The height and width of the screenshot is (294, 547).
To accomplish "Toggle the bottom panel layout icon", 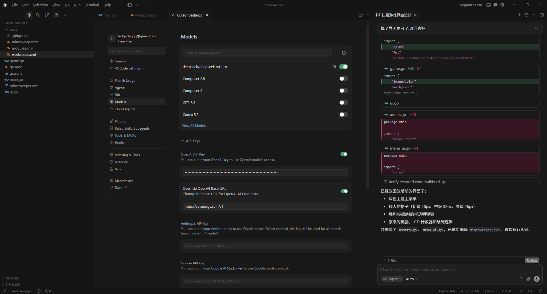I will pyautogui.click(x=489, y=5).
